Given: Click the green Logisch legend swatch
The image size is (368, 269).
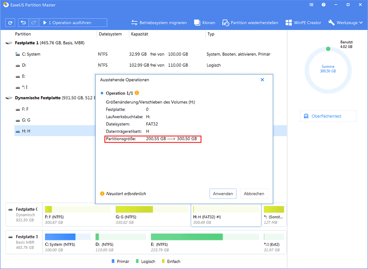Looking at the screenshot, I should pos(137,261).
